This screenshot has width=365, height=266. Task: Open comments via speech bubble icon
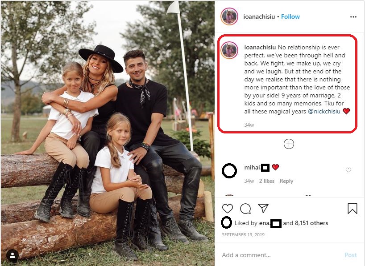coord(245,209)
